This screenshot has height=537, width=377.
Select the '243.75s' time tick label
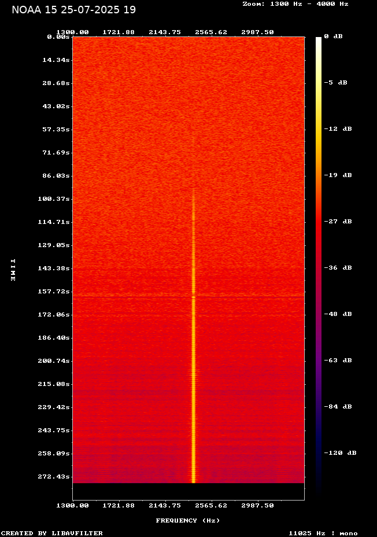(54, 430)
